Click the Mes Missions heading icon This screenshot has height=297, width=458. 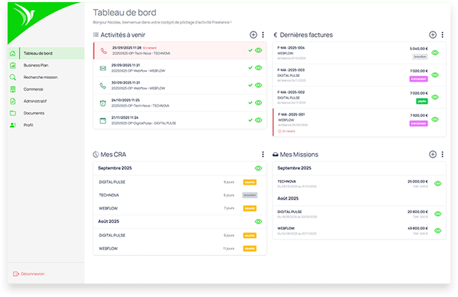pos(275,154)
